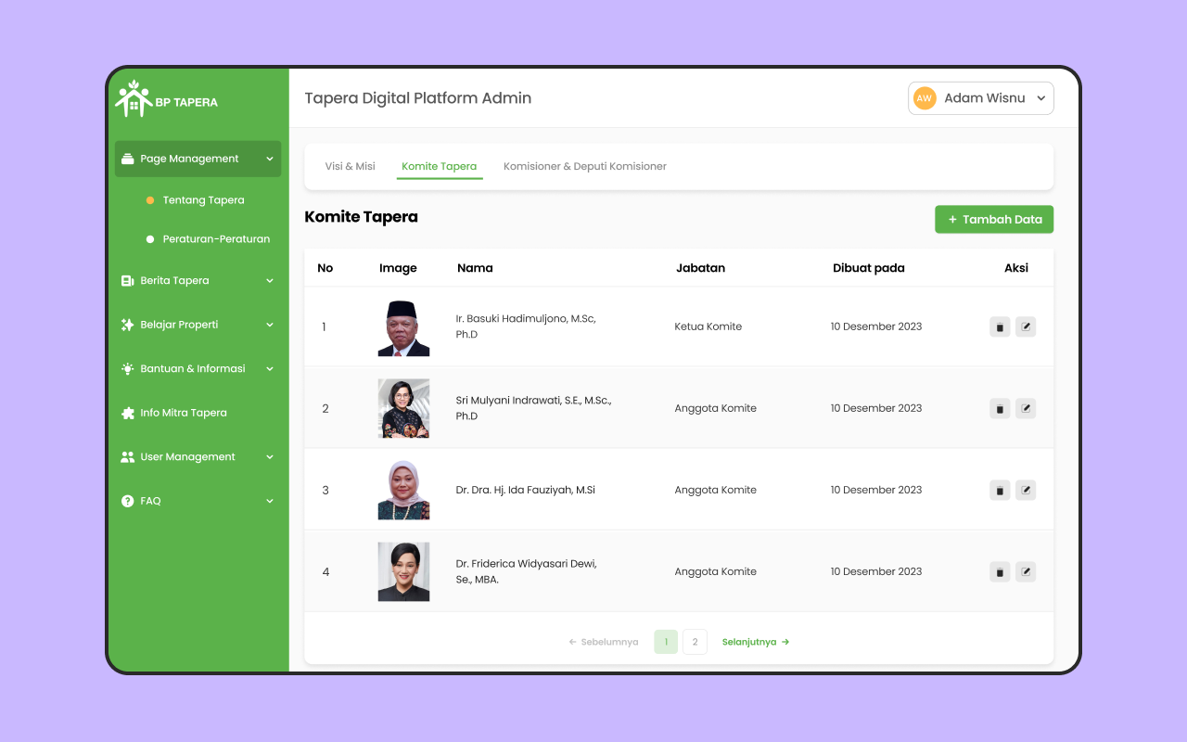1187x742 pixels.
Task: Click the name Dr. Friderica Widyasari Dewi
Action: click(x=526, y=571)
